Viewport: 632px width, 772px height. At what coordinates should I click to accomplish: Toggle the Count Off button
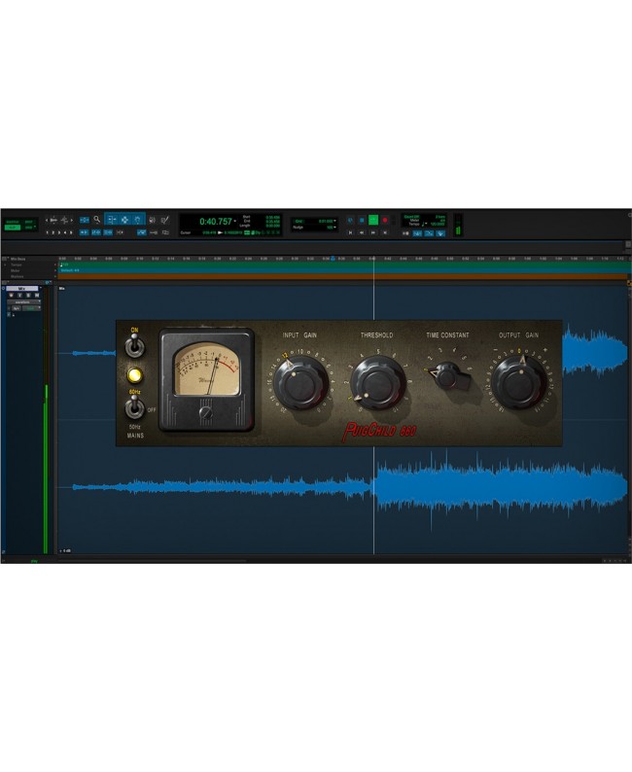pos(410,217)
